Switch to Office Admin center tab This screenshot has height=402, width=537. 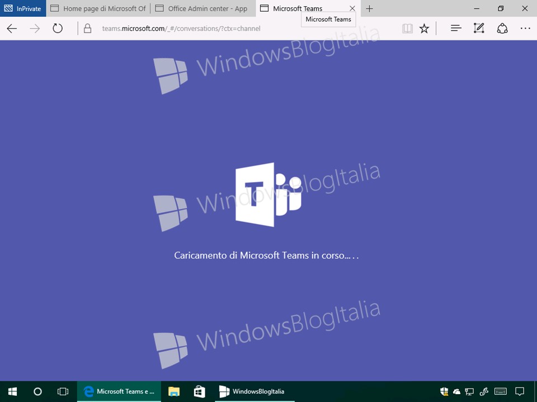[202, 8]
